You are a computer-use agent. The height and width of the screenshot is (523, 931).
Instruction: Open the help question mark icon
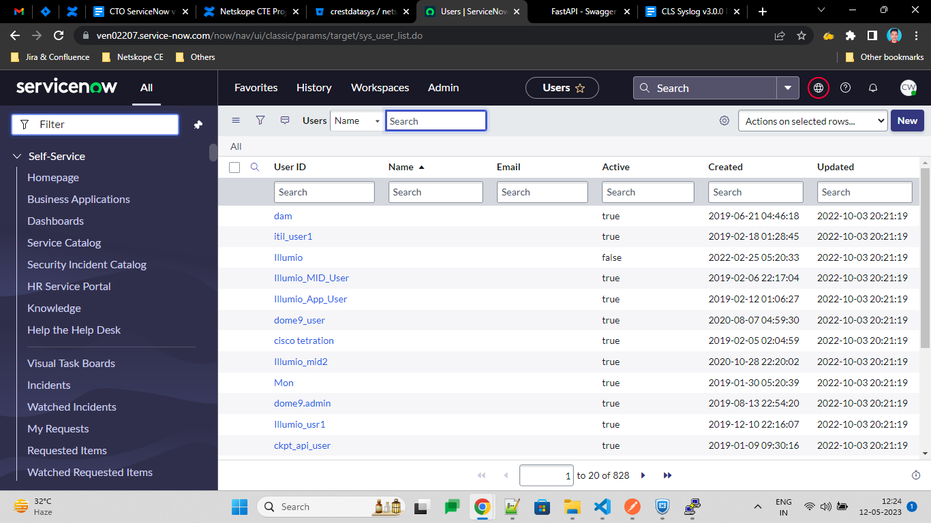846,88
